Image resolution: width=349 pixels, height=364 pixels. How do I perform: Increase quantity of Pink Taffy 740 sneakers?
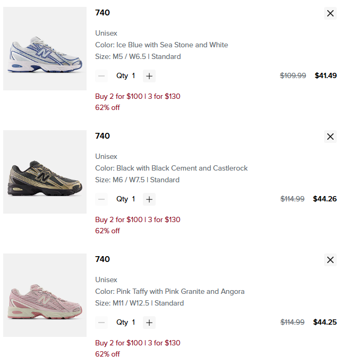pos(149,323)
